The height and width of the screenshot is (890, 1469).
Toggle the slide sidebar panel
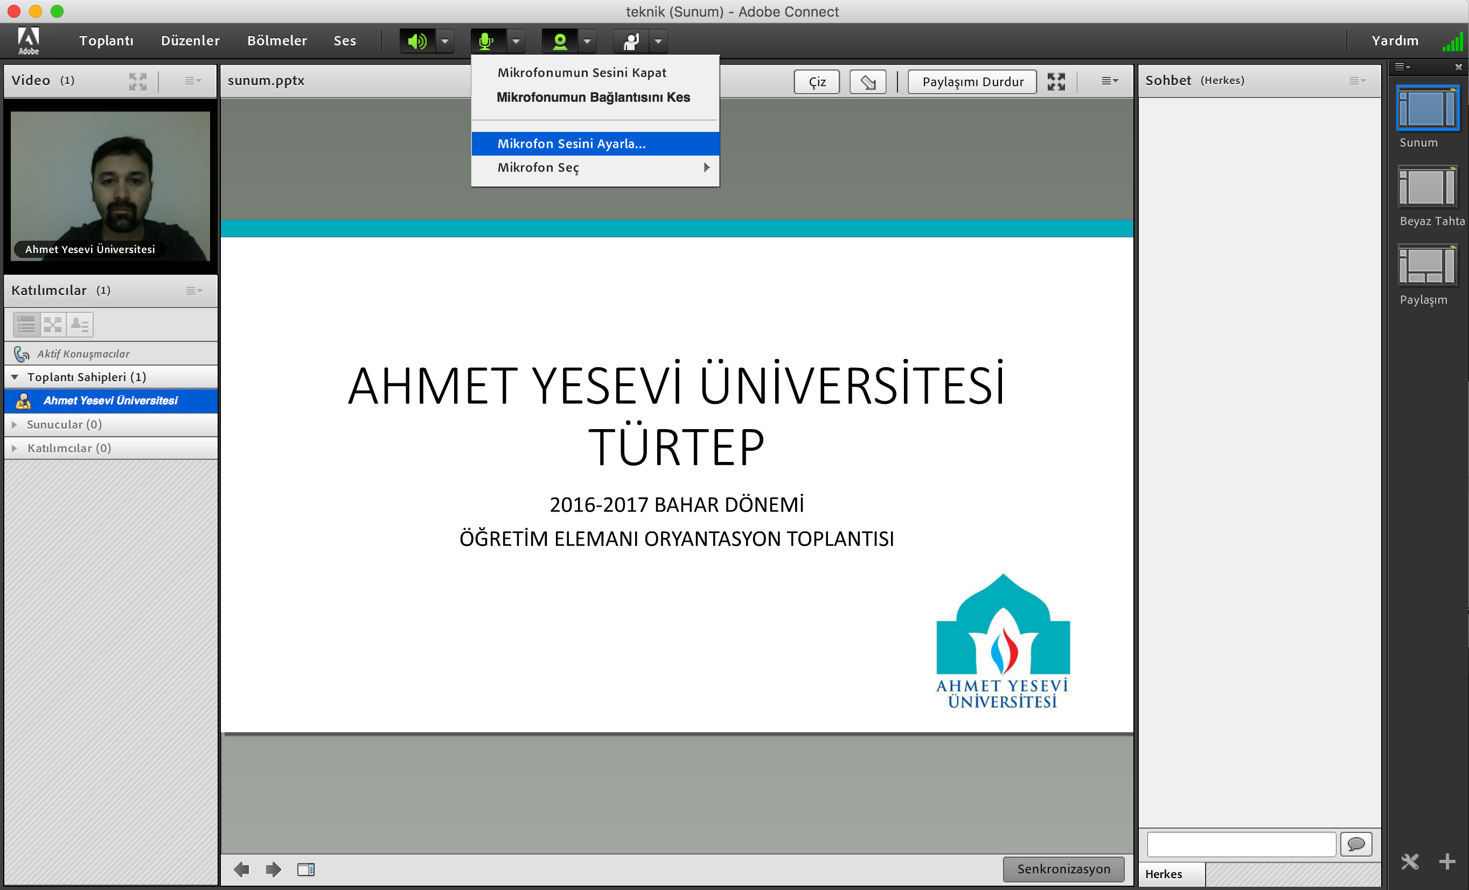[306, 870]
